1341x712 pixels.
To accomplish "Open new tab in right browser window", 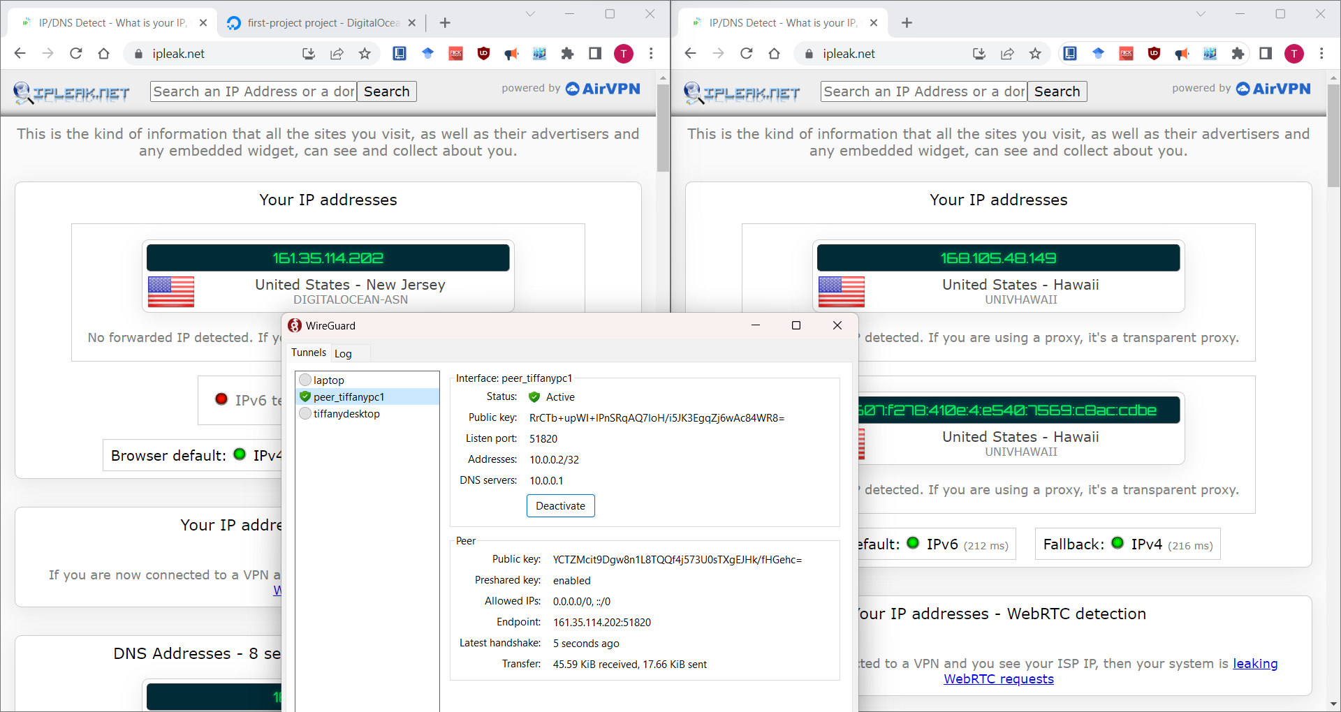I will click(907, 23).
